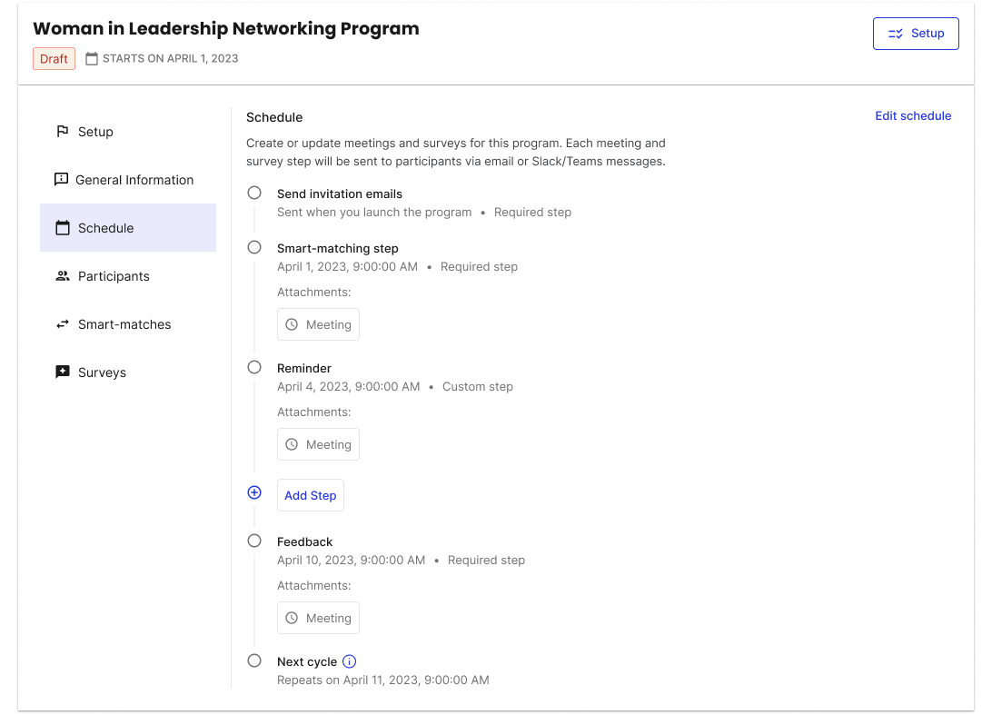992x715 pixels.
Task: Open Edit schedule link
Action: (913, 115)
